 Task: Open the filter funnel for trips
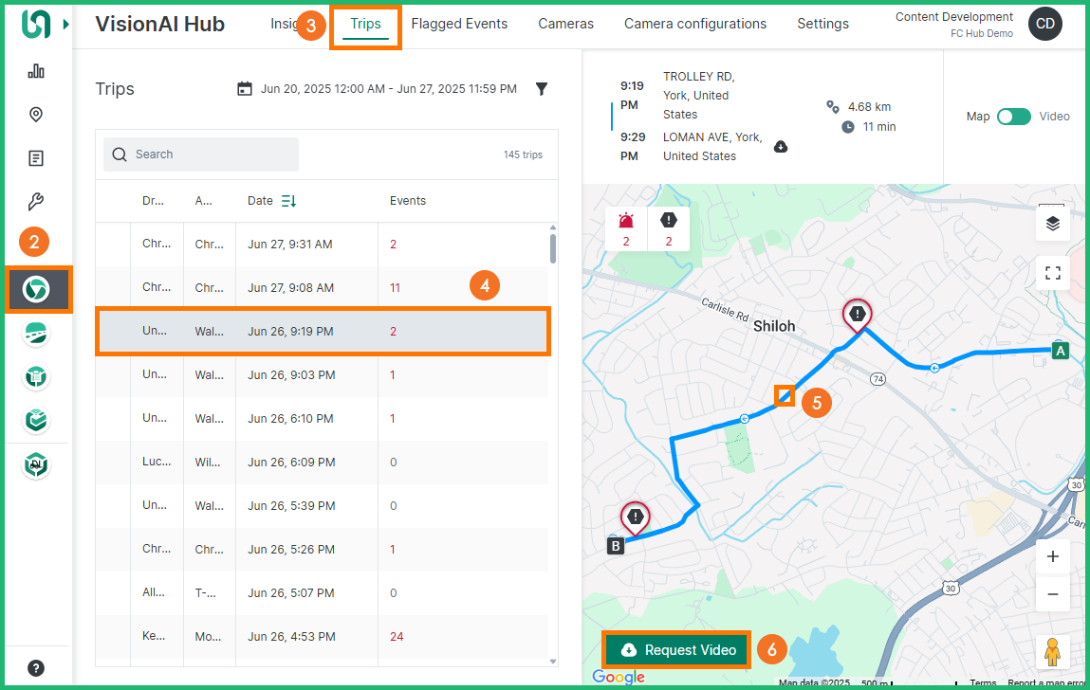(x=542, y=89)
